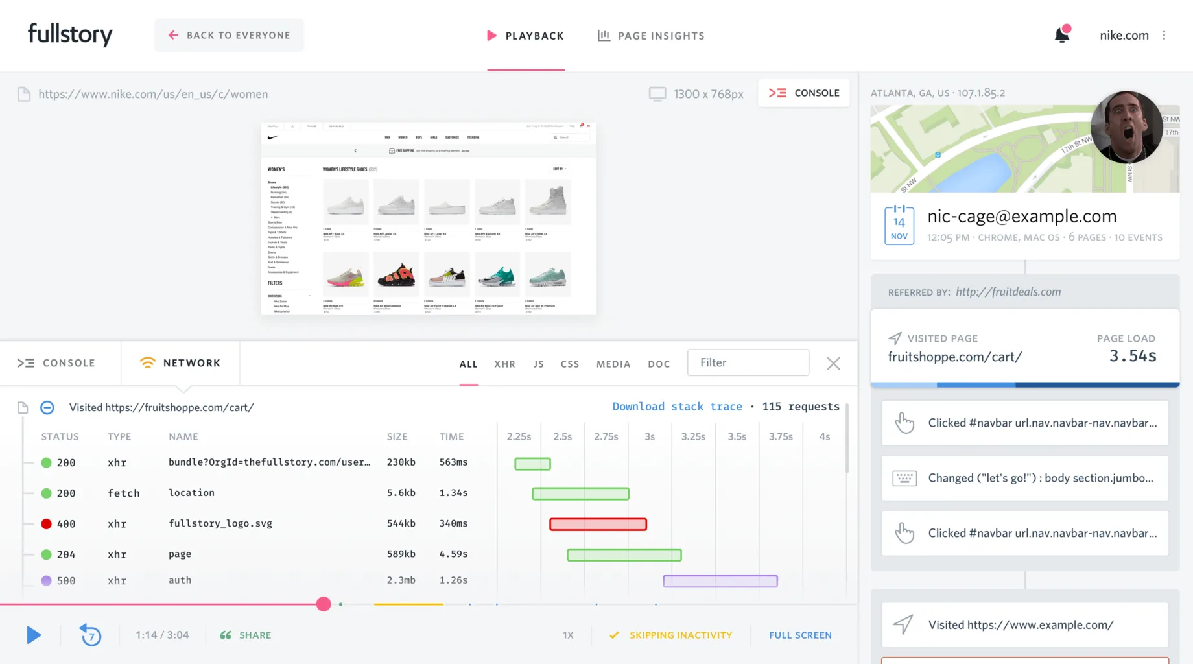Go back via Back to Everyone button

(229, 35)
